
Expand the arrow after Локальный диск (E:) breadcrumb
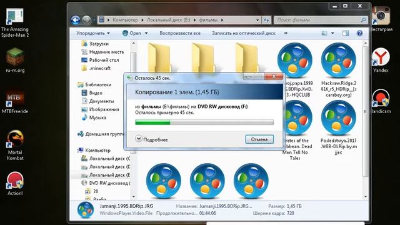tap(194, 20)
